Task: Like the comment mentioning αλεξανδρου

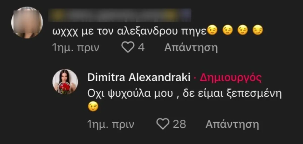Action: (x=128, y=48)
